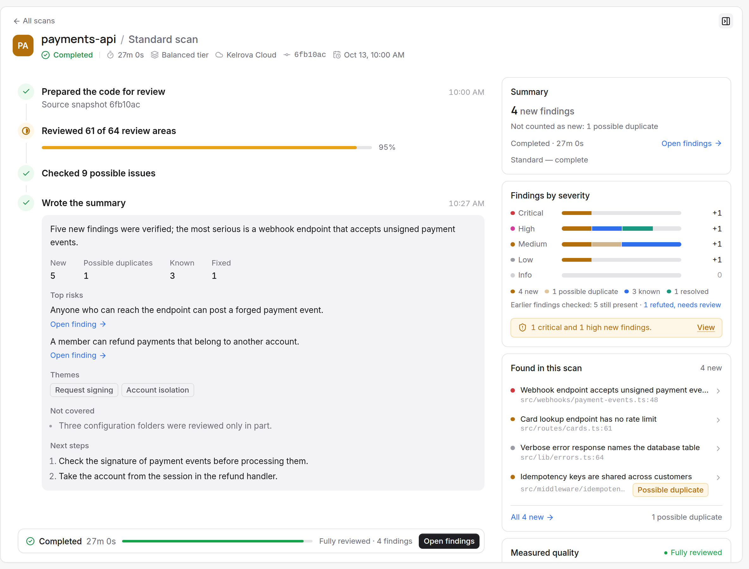Click the checkmark for Wrote the summary
This screenshot has height=569, width=749.
[x=26, y=203]
